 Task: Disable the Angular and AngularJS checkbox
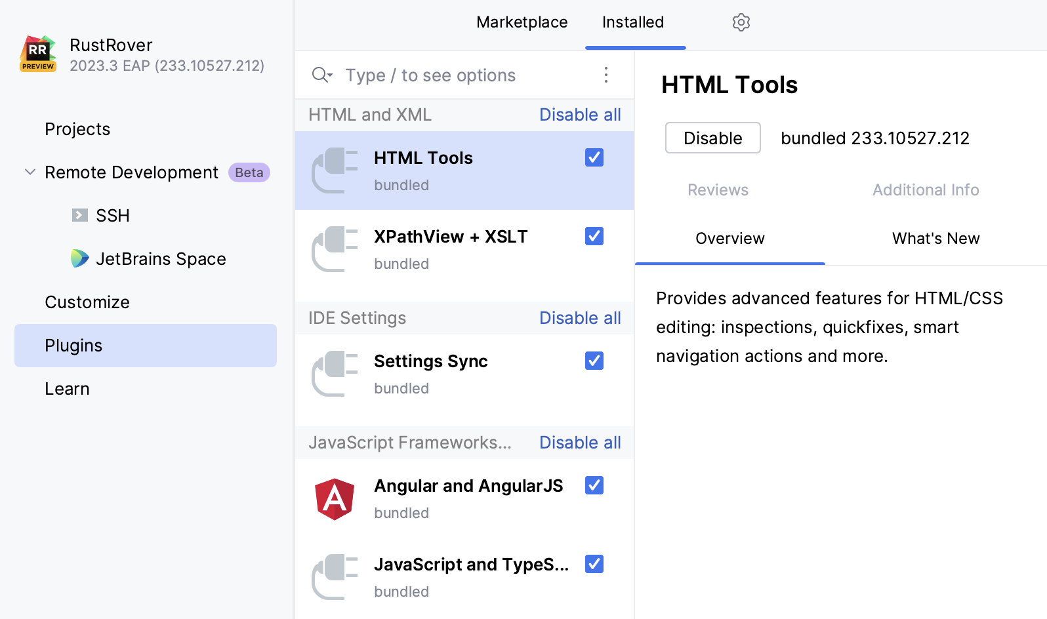coord(594,485)
